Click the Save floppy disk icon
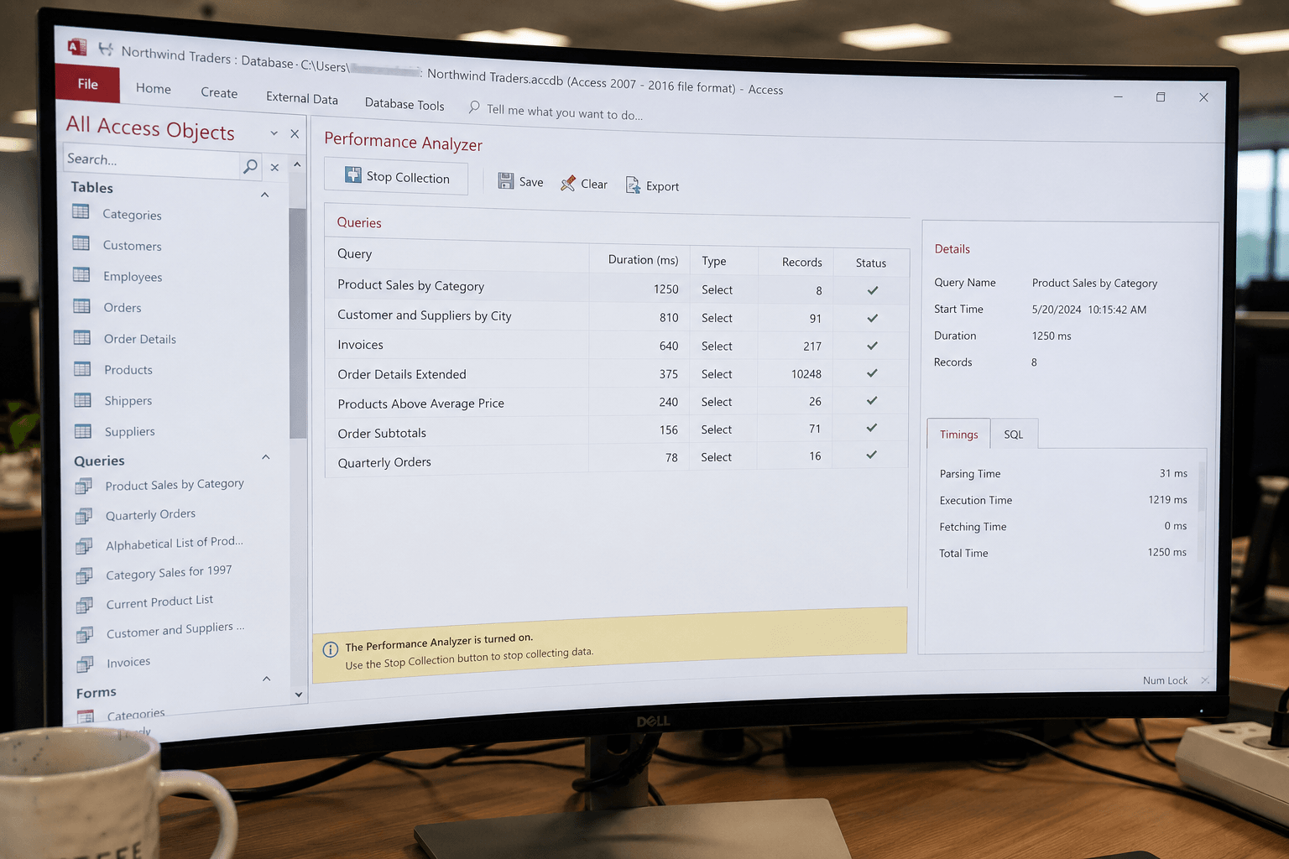The height and width of the screenshot is (859, 1289). 505,180
